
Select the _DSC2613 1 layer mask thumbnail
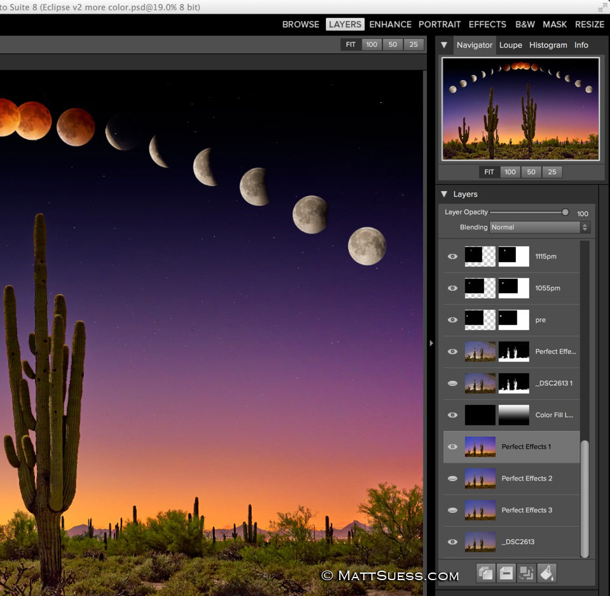click(x=513, y=383)
